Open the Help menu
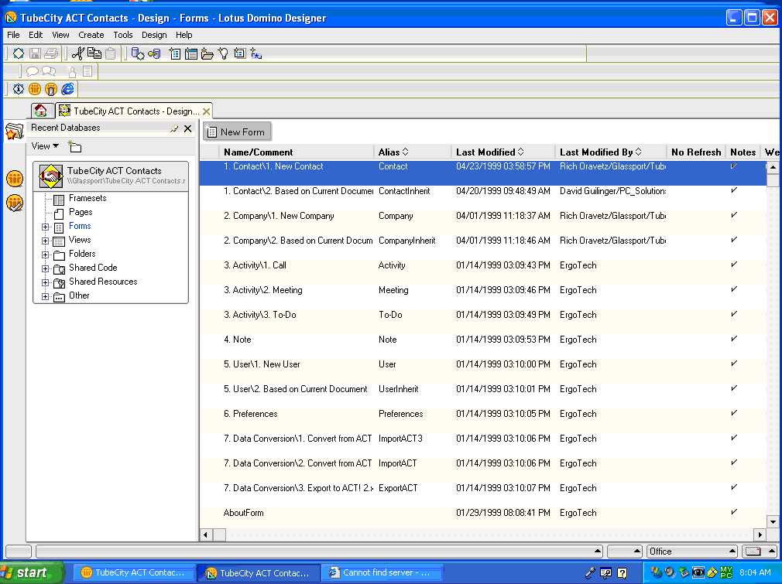This screenshot has width=782, height=584. tap(183, 35)
